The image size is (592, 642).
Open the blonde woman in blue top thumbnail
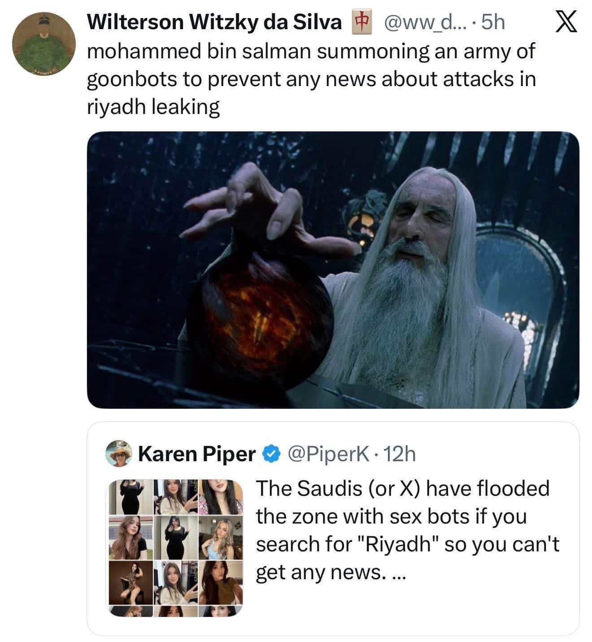(x=221, y=537)
